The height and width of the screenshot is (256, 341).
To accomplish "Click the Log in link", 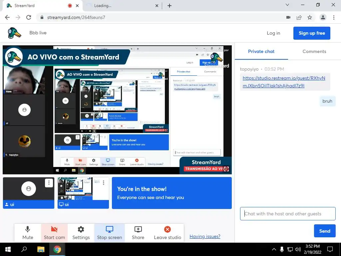I will tap(273, 33).
